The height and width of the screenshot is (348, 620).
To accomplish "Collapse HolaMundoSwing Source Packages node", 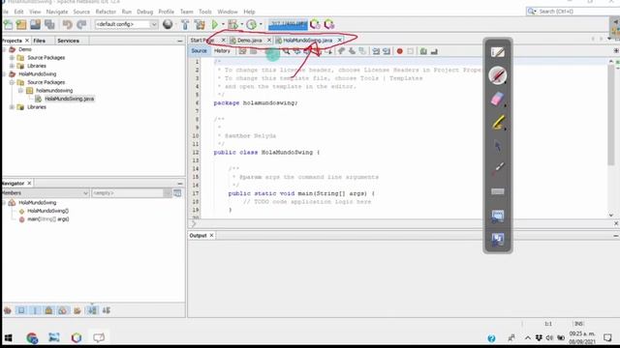I will coord(12,82).
